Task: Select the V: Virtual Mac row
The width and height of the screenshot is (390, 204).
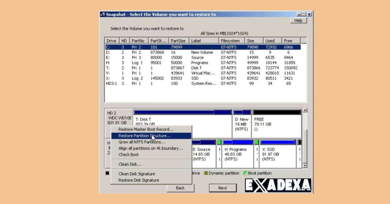Action: click(203, 73)
